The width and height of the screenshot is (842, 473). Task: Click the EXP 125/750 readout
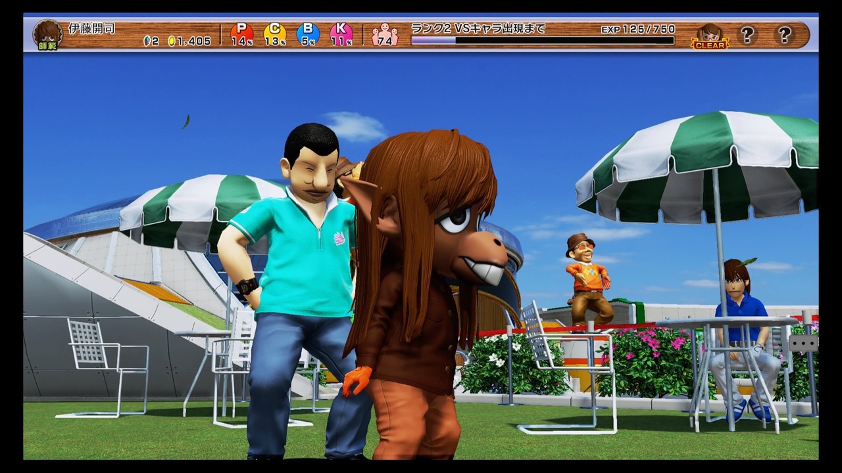pyautogui.click(x=638, y=30)
